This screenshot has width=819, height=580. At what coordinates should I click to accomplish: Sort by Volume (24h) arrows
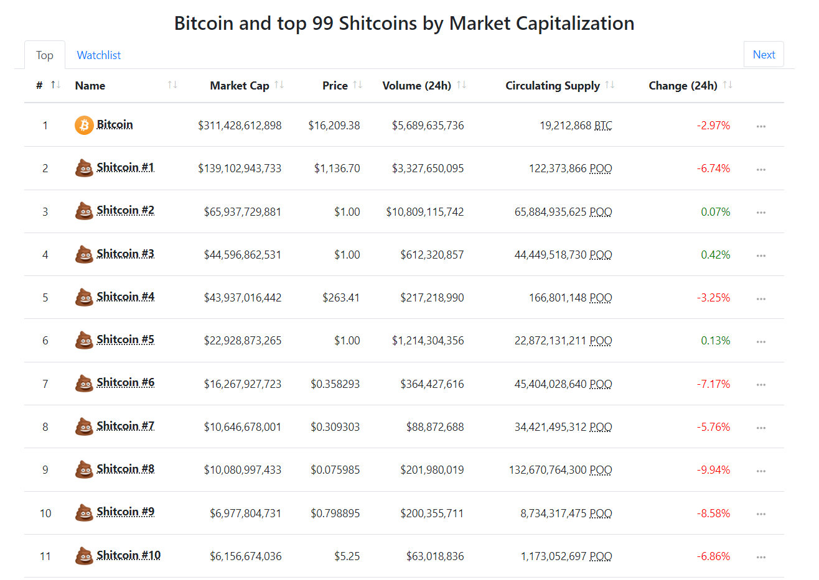(461, 85)
